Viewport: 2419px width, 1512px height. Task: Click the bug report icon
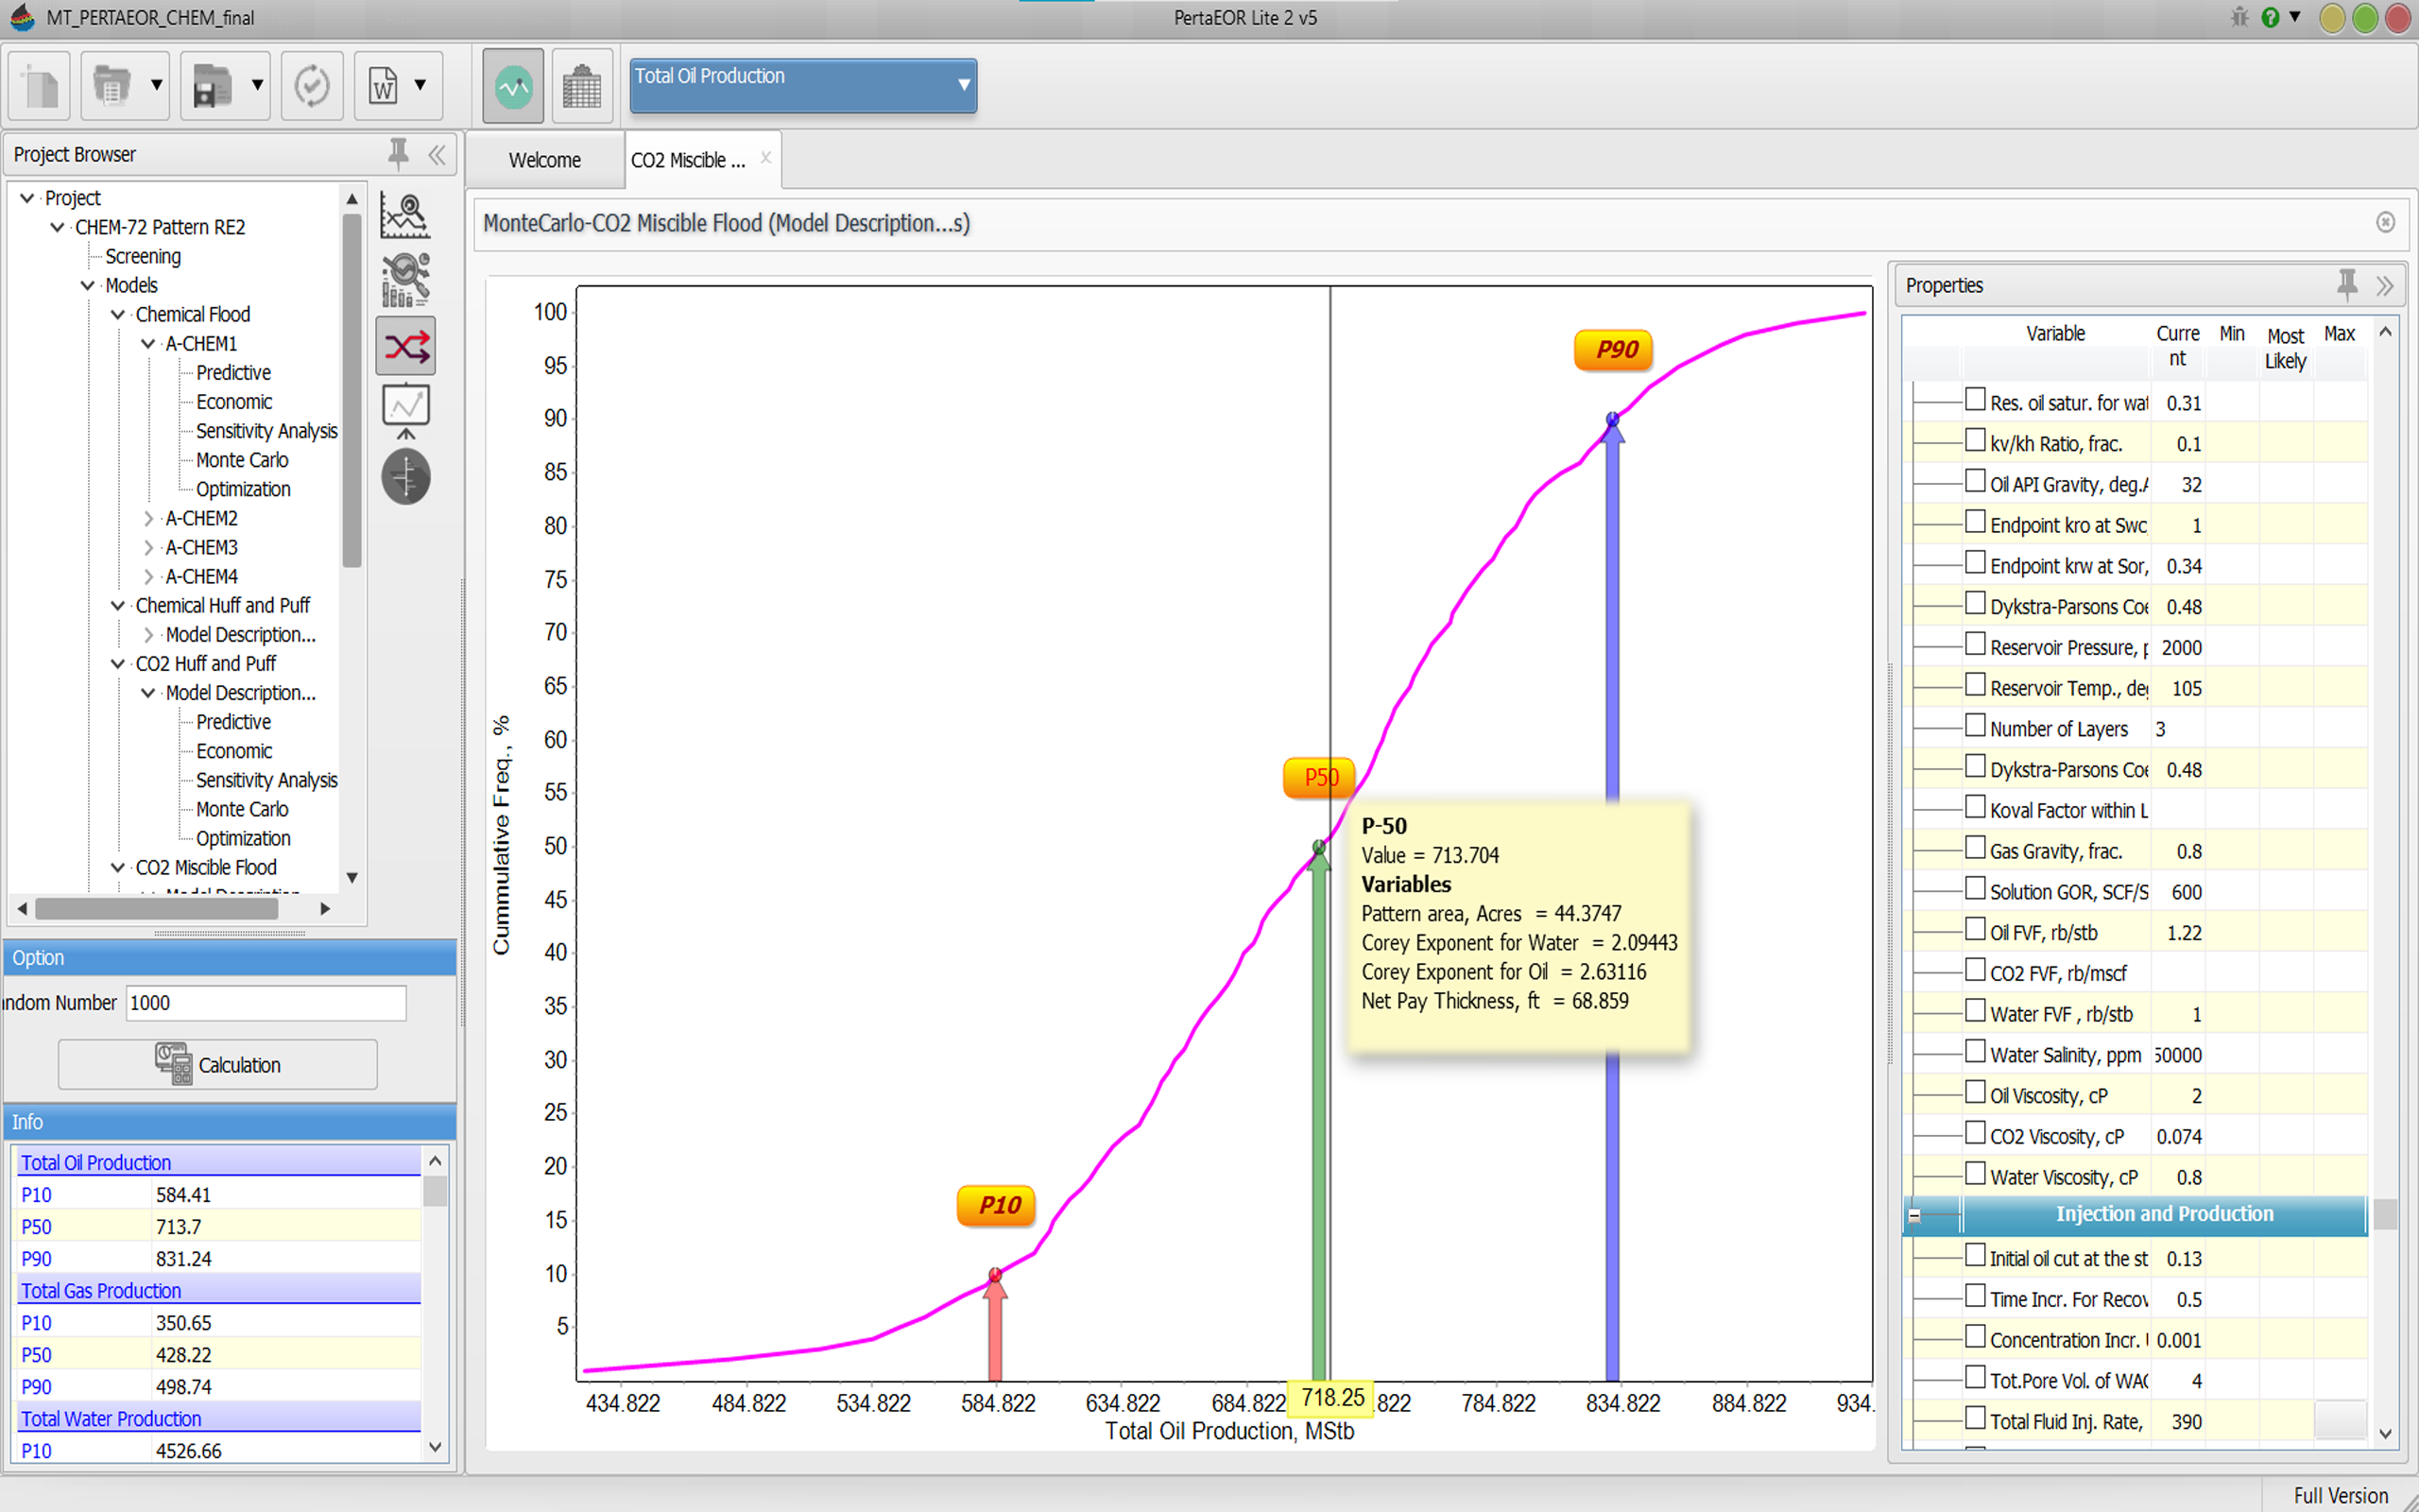coord(2239,17)
